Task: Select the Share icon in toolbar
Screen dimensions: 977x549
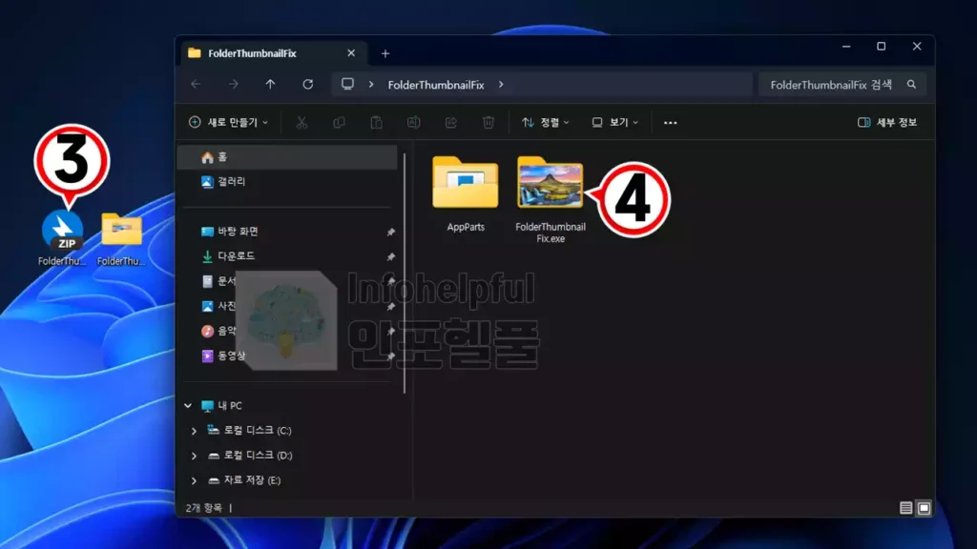Action: click(x=451, y=123)
